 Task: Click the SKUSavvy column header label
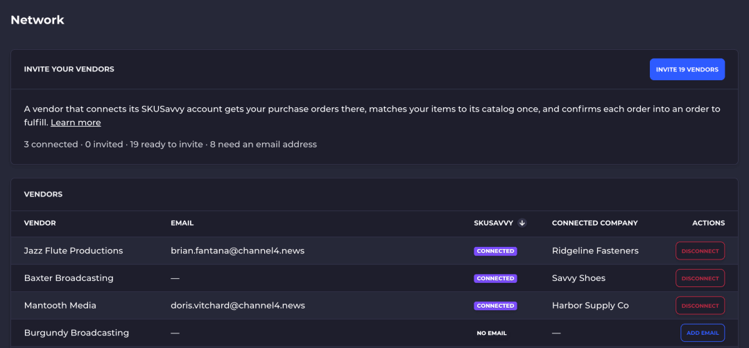[494, 223]
